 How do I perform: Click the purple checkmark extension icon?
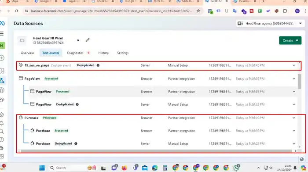268,11
